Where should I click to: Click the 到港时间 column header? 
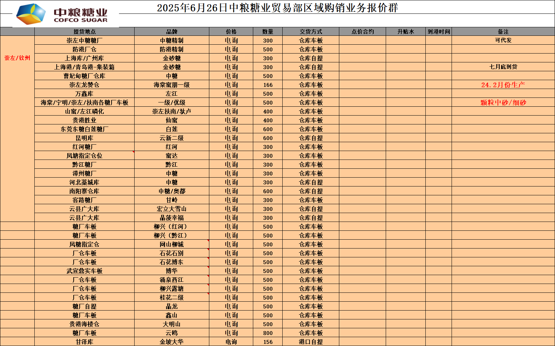(438, 32)
